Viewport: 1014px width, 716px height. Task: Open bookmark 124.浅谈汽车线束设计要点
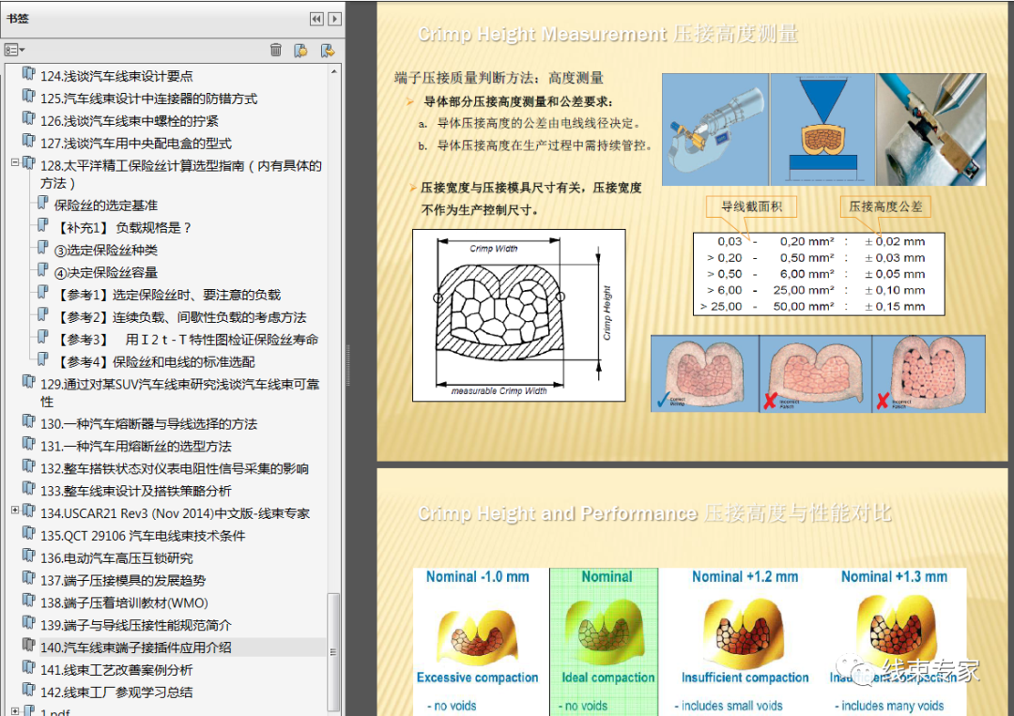point(116,76)
